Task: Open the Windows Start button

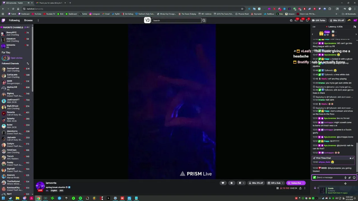Action: tap(3, 198)
